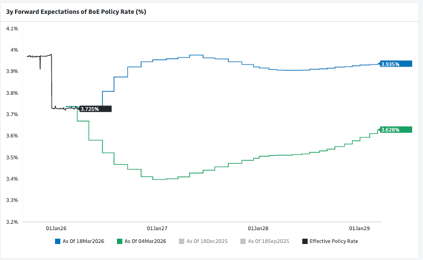Click the black 3.725% value tag
This screenshot has height=260, width=423.
pyautogui.click(x=95, y=109)
